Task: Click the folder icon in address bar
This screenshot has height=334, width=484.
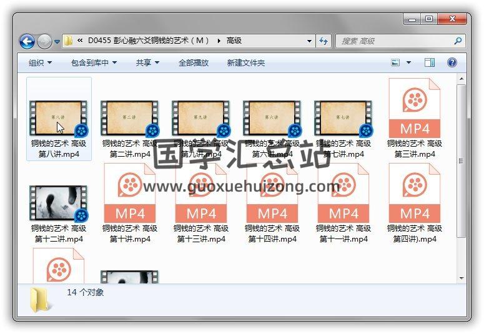Action: tap(68, 41)
